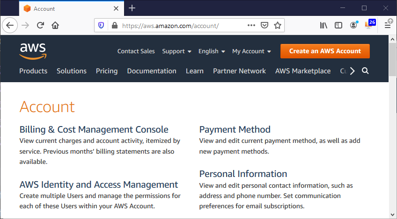Open the Firefox Library icon
The height and width of the screenshot is (219, 397).
pyautogui.click(x=323, y=26)
